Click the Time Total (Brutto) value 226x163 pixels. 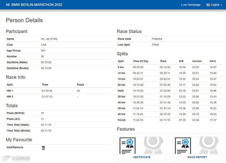click(x=46, y=131)
